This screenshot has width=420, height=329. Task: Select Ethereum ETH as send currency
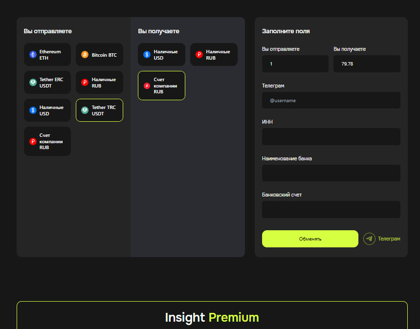point(47,55)
